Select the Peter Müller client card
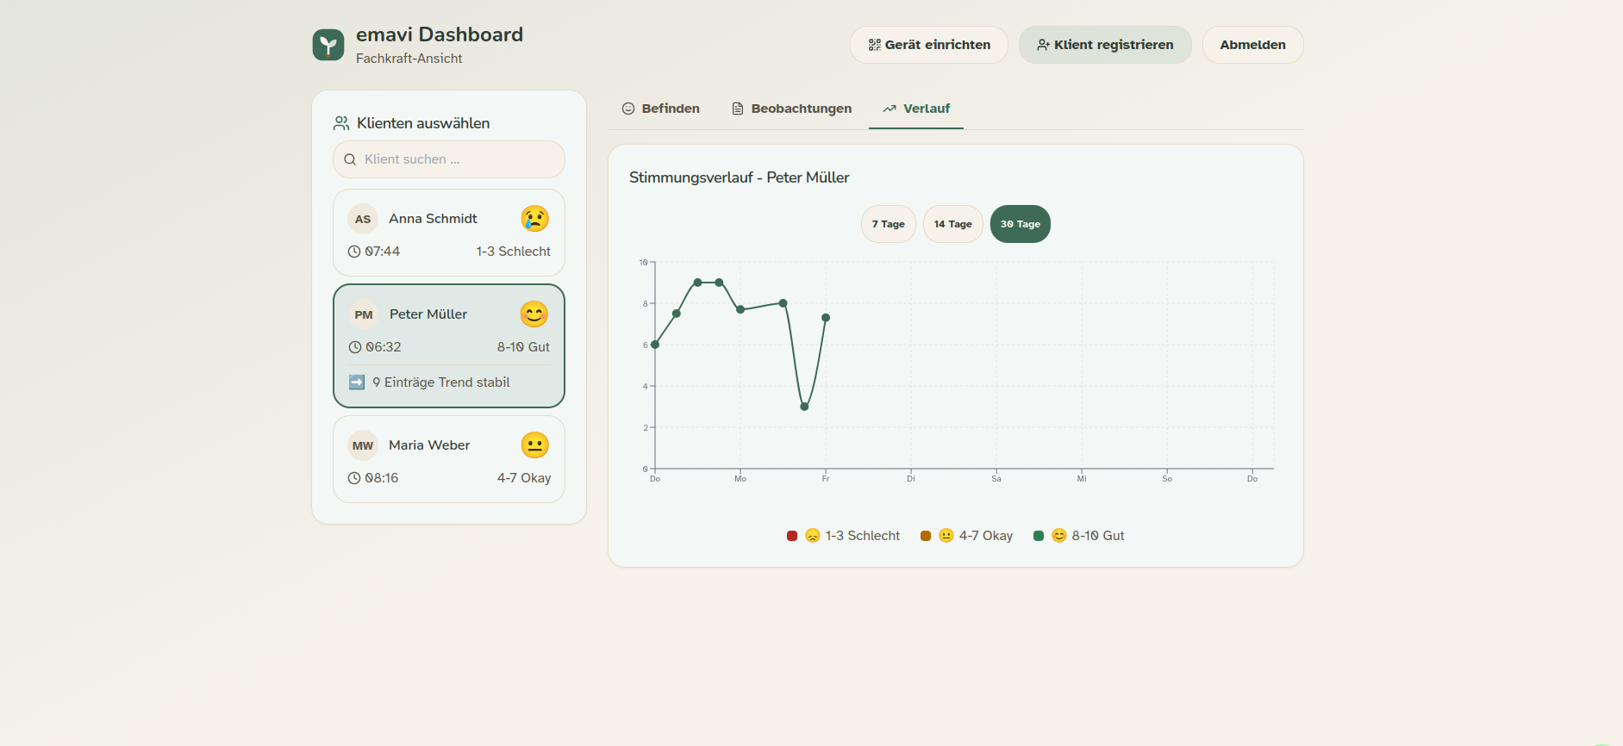This screenshot has height=746, width=1623. click(449, 345)
